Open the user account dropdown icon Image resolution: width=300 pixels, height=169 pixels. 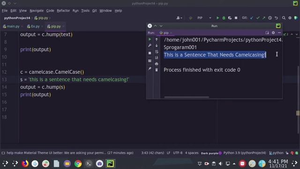coord(179,18)
